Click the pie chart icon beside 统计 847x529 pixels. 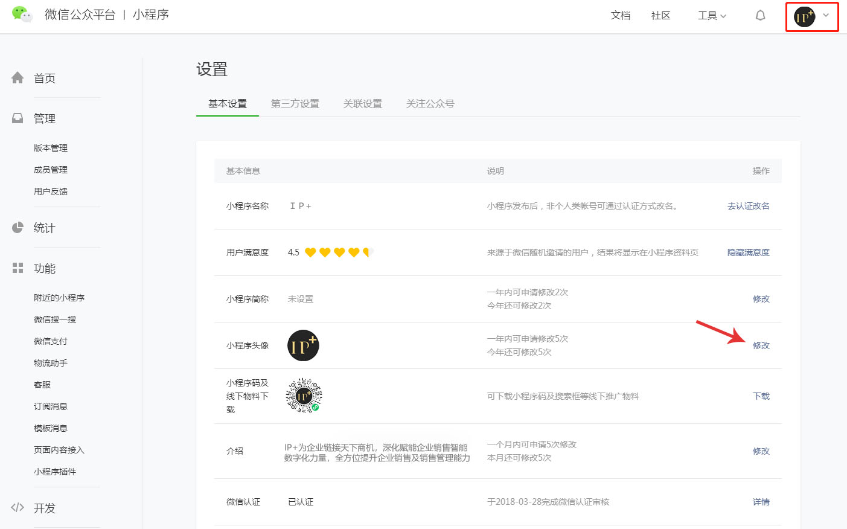click(18, 228)
